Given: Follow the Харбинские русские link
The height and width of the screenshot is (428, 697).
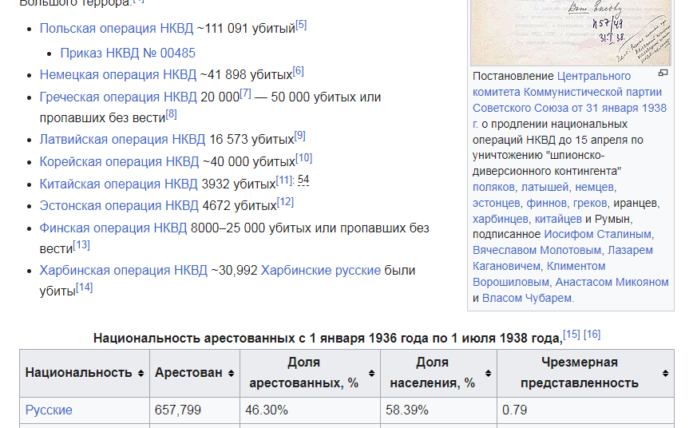Looking at the screenshot, I should point(320,270).
